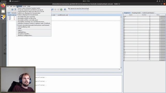Switch to the Floating Point tab
The height and width of the screenshot is (93, 166).
136,13
